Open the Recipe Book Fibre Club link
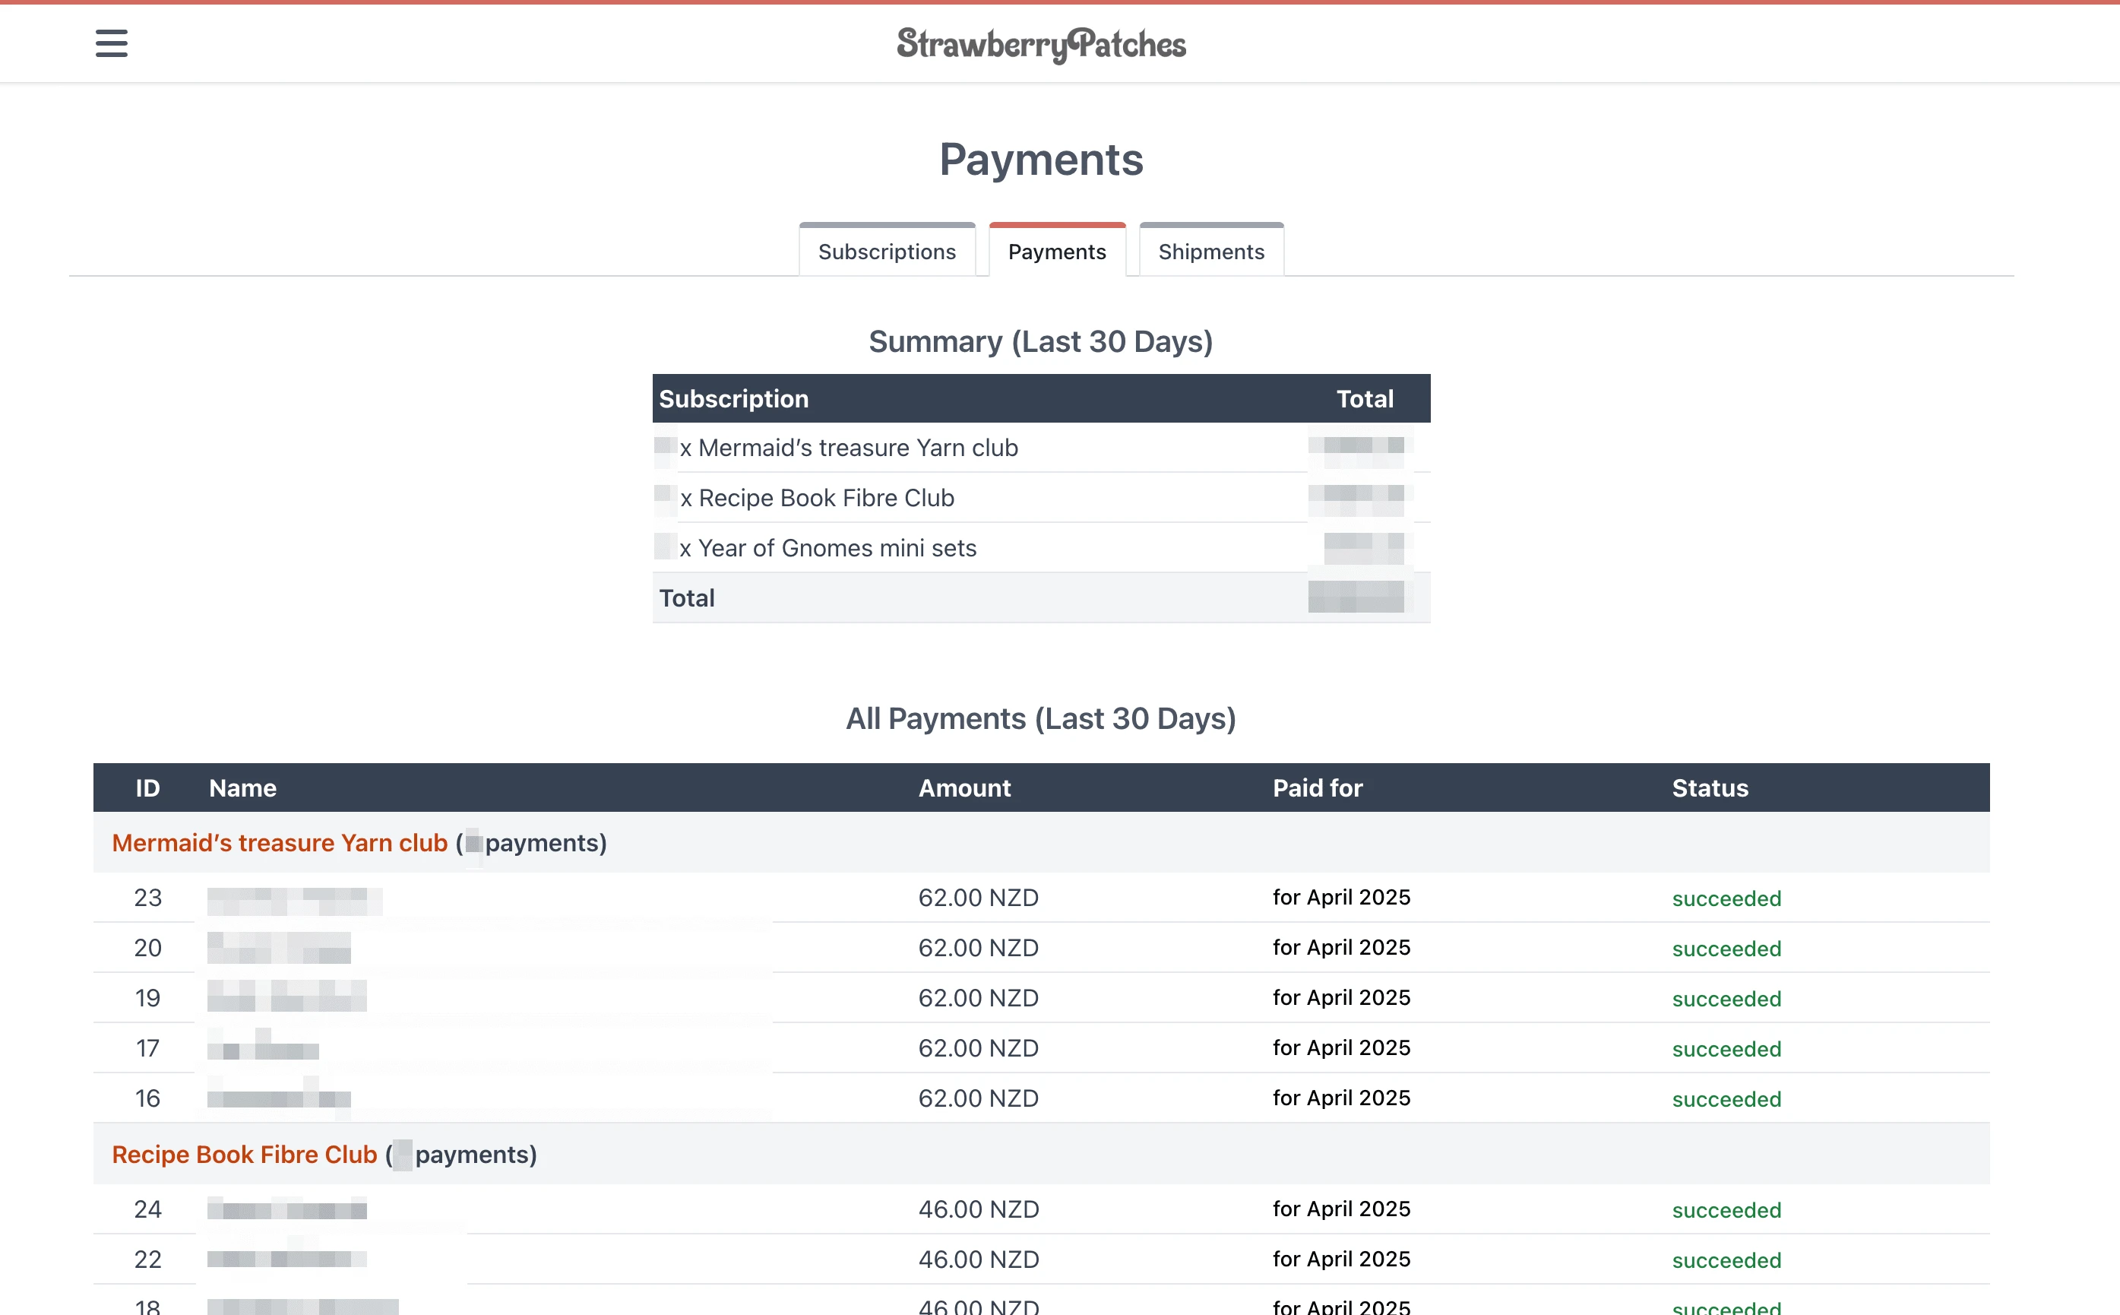The image size is (2120, 1315). point(244,1154)
